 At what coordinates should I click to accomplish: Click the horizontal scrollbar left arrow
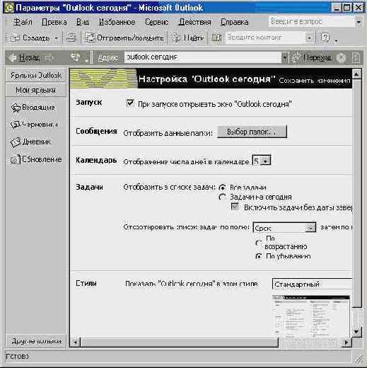pyautogui.click(x=75, y=342)
